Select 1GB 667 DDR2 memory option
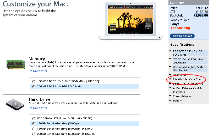Image resolution: width=213 pixels, height=139 pixels. click(x=34, y=81)
